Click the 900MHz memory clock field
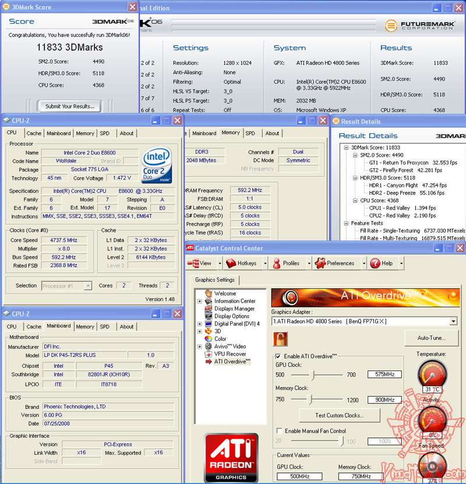The width and height of the screenshot is (466, 484). coord(384,400)
